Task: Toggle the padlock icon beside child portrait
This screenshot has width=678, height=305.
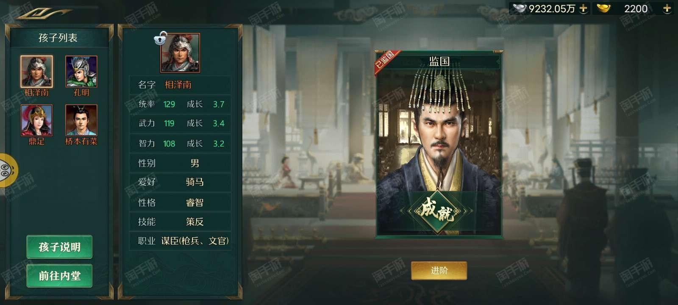Action: 160,39
